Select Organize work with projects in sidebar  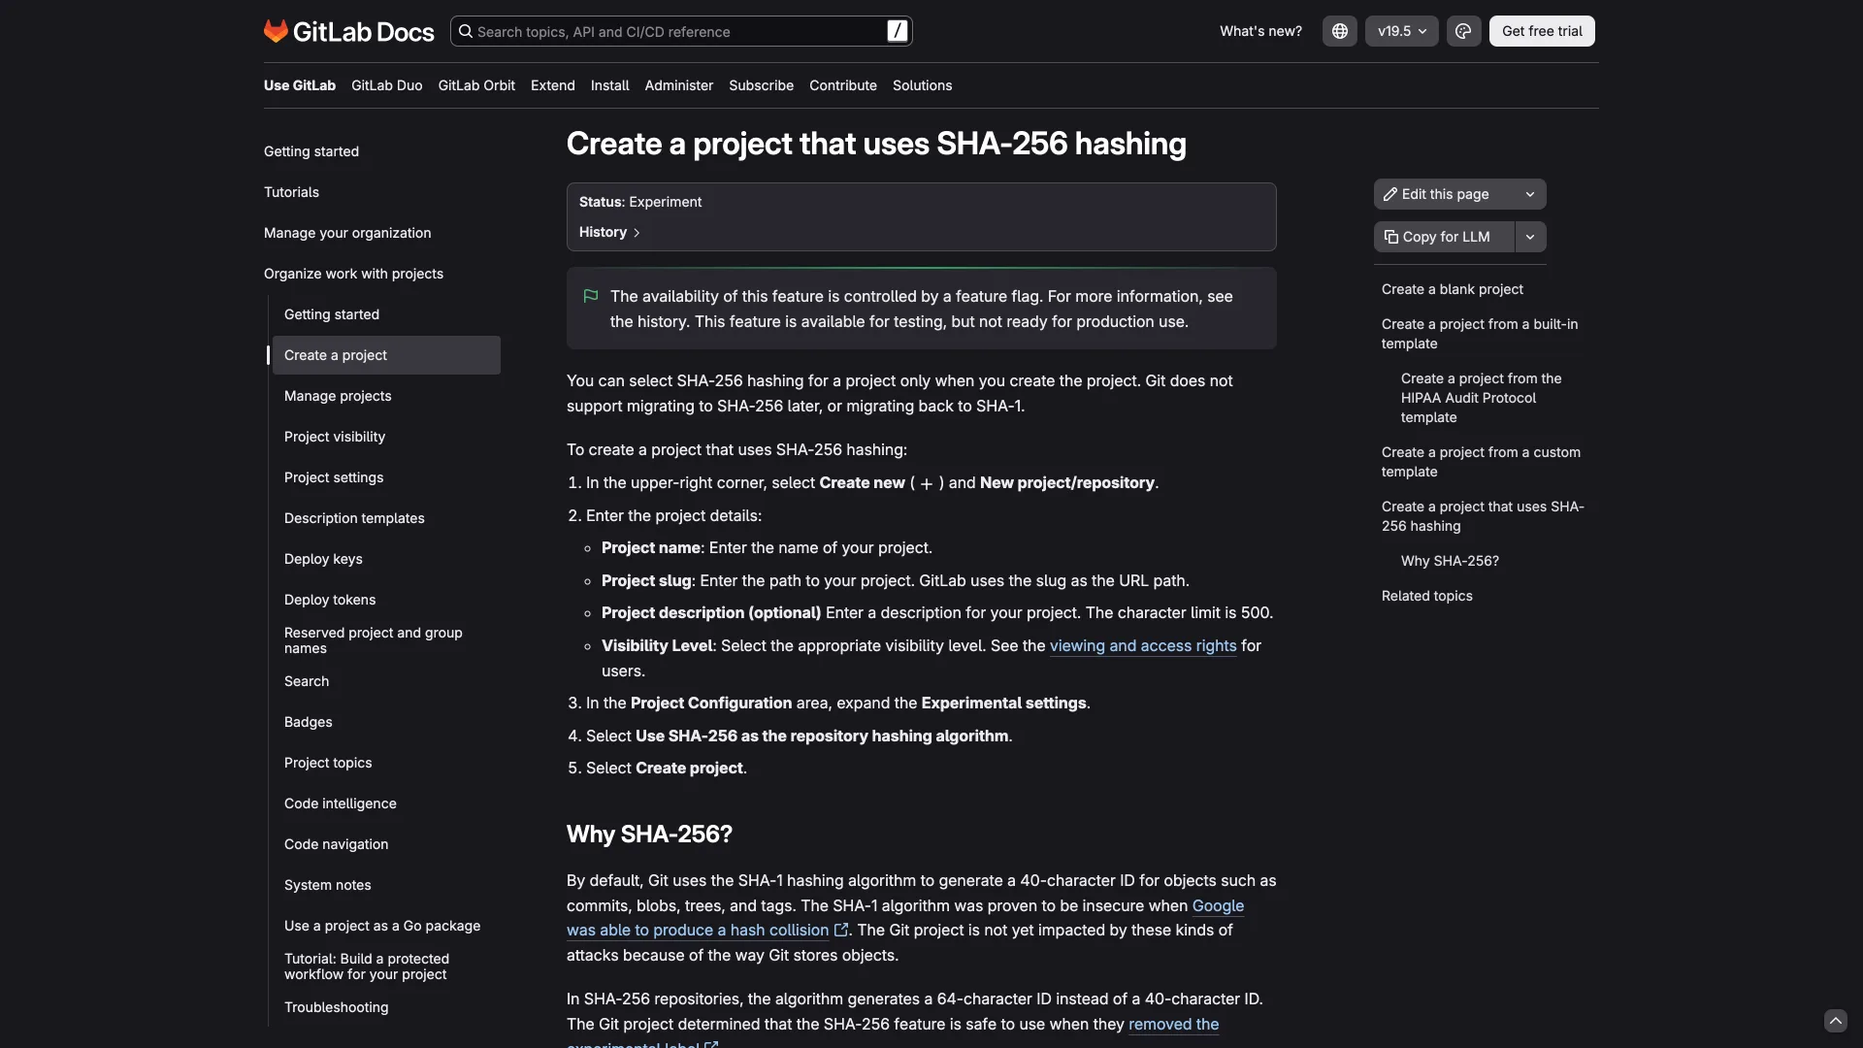[x=353, y=274]
